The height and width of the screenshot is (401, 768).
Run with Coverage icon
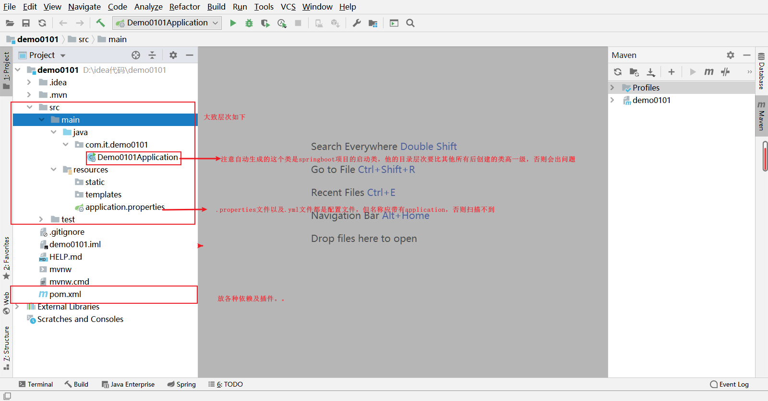point(265,23)
